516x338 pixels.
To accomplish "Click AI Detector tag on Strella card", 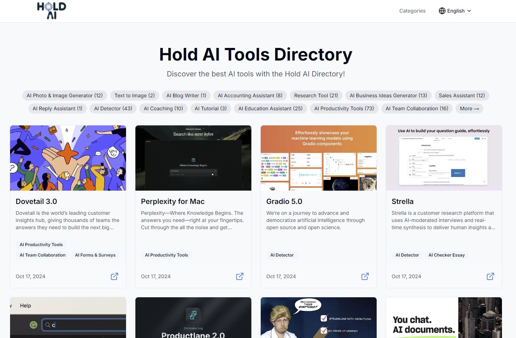I will click(x=407, y=255).
